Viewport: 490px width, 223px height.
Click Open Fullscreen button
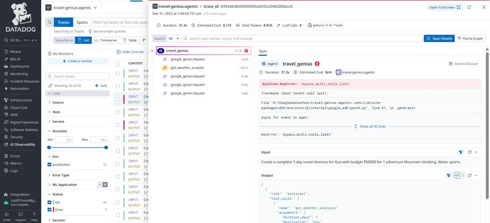[x=444, y=7]
